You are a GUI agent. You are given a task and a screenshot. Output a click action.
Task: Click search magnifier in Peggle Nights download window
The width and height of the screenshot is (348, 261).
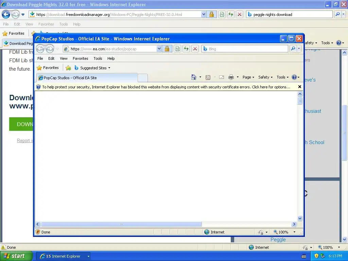(337, 14)
